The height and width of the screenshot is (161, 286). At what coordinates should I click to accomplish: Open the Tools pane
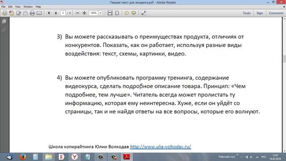click(x=246, y=13)
